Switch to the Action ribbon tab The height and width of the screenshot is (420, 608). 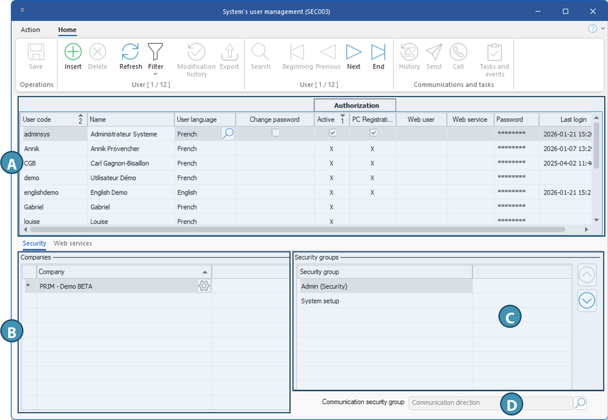click(30, 30)
